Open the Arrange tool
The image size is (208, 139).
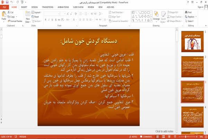[156, 16]
